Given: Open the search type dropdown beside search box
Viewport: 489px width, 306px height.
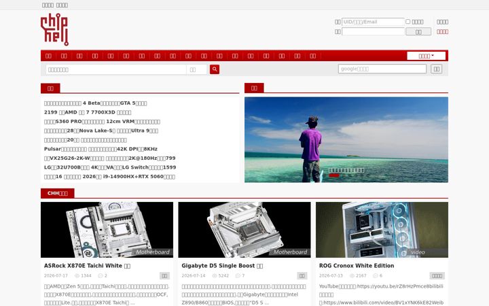Looking at the screenshot, I should (x=196, y=69).
